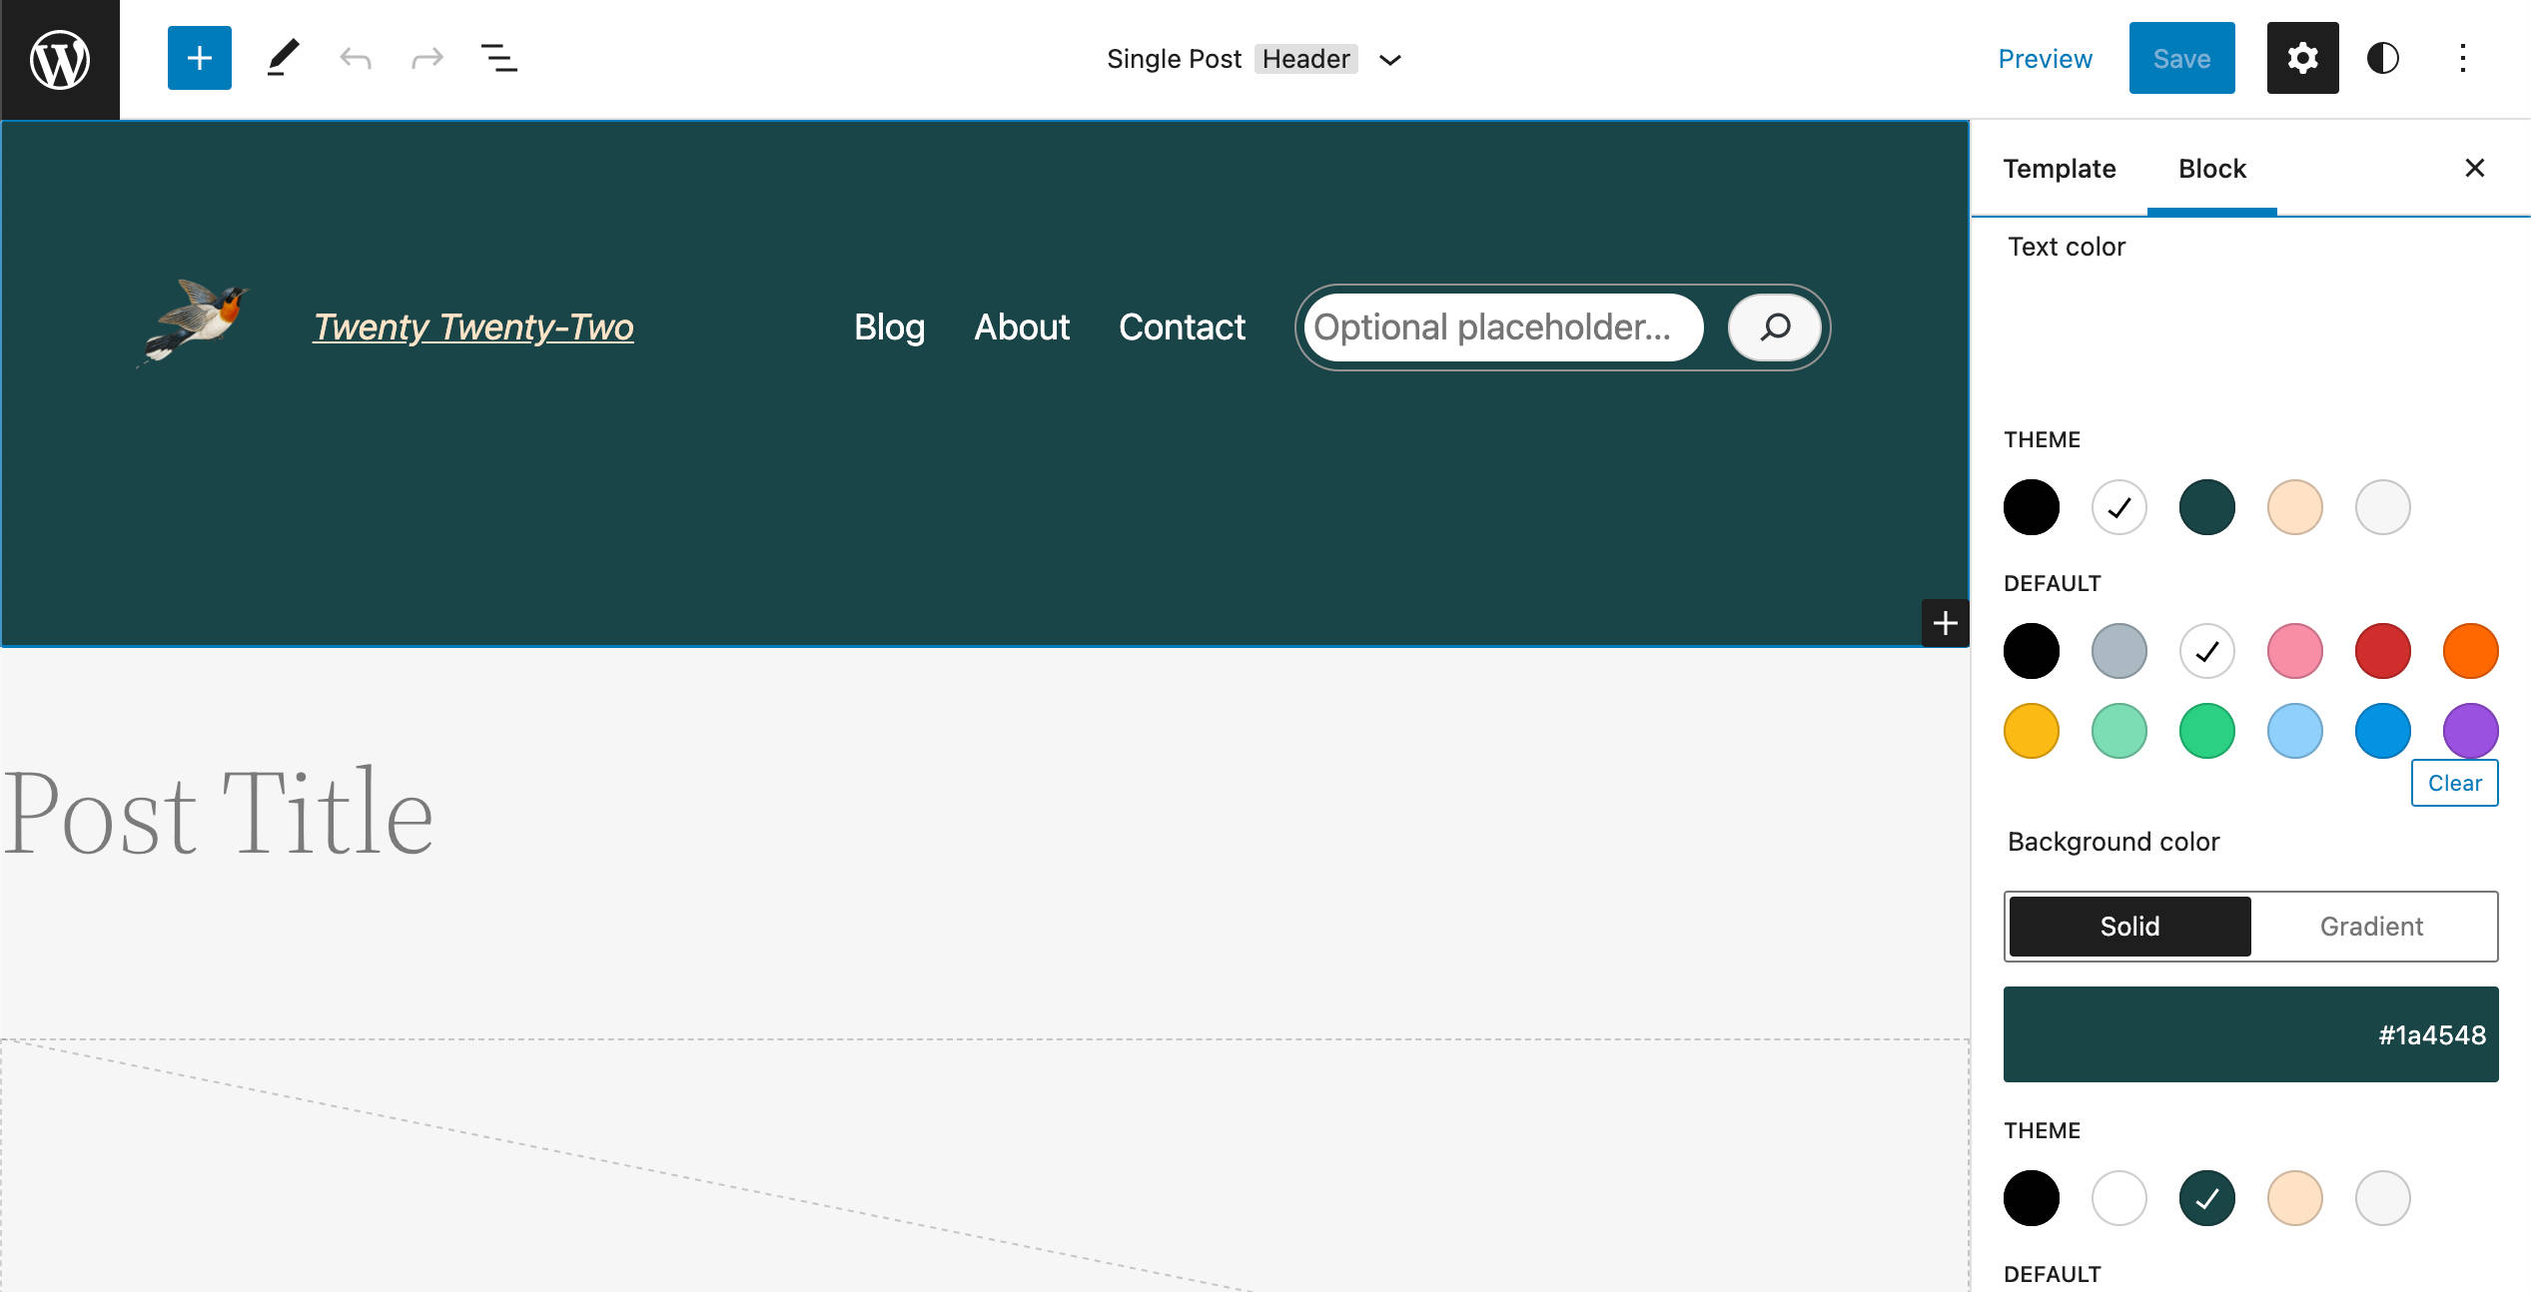
Task: Select the orange default color swatch
Action: click(x=2467, y=648)
